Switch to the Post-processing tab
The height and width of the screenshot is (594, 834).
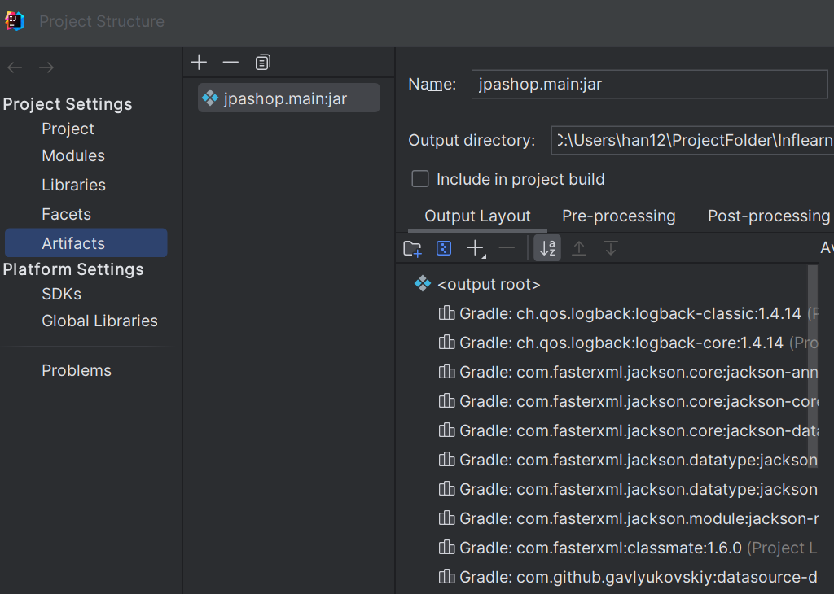(768, 216)
